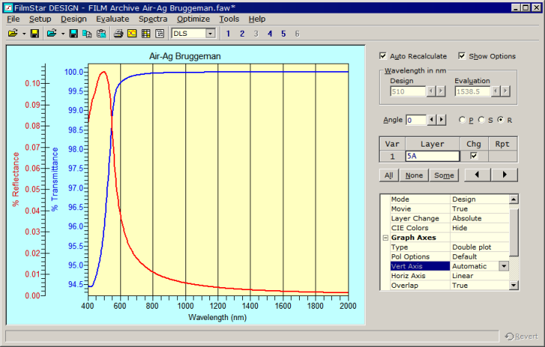Open the Setup menu
Screen dimensions: 545x347
tap(40, 19)
